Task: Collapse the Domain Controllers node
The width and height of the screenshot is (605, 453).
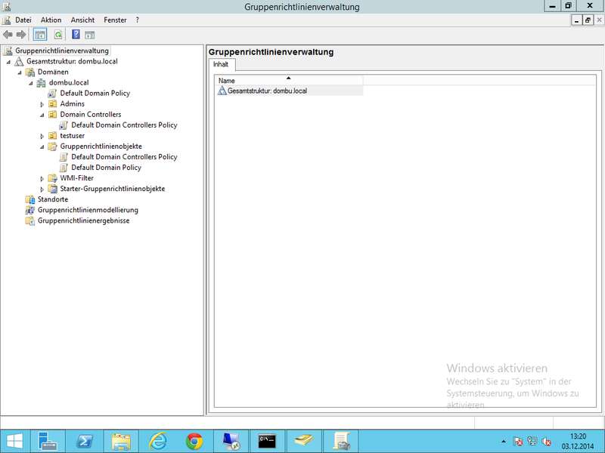Action: [42, 115]
